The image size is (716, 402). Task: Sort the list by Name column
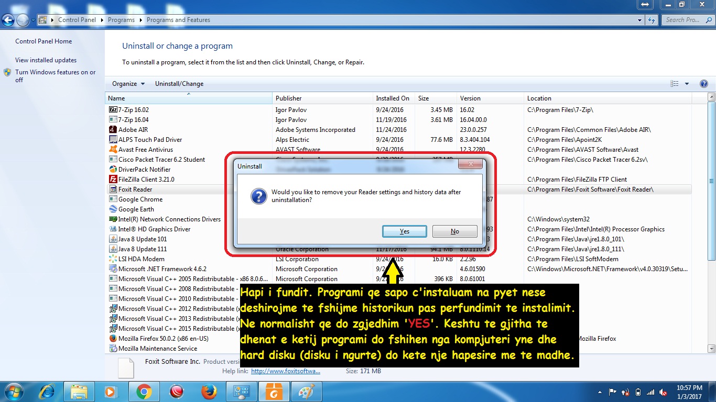click(189, 98)
